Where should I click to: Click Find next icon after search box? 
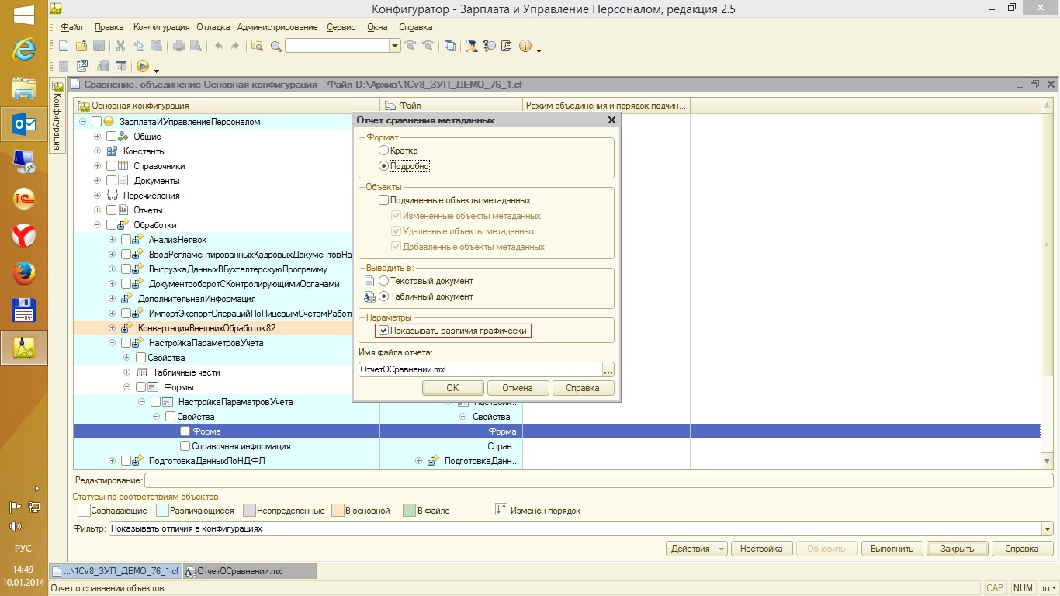[410, 47]
